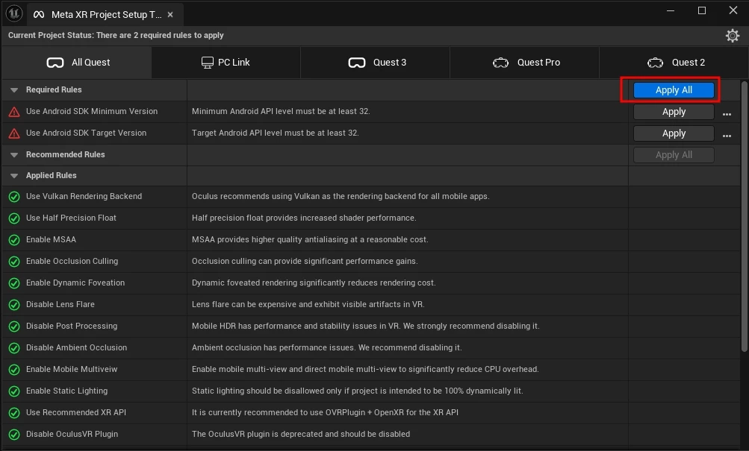This screenshot has width=749, height=451.
Task: Click 'The OculusVR plugin is deprecated' description
Action: [301, 434]
